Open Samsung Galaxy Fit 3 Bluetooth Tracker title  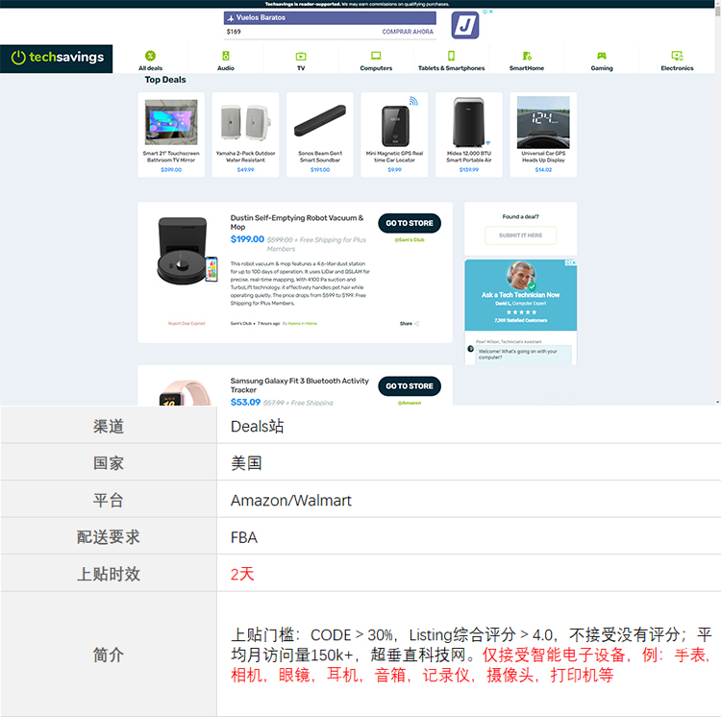pyautogui.click(x=299, y=385)
